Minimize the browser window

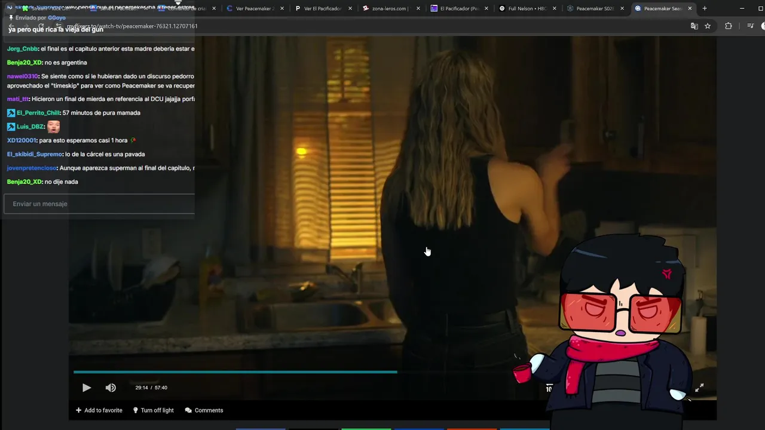(742, 8)
